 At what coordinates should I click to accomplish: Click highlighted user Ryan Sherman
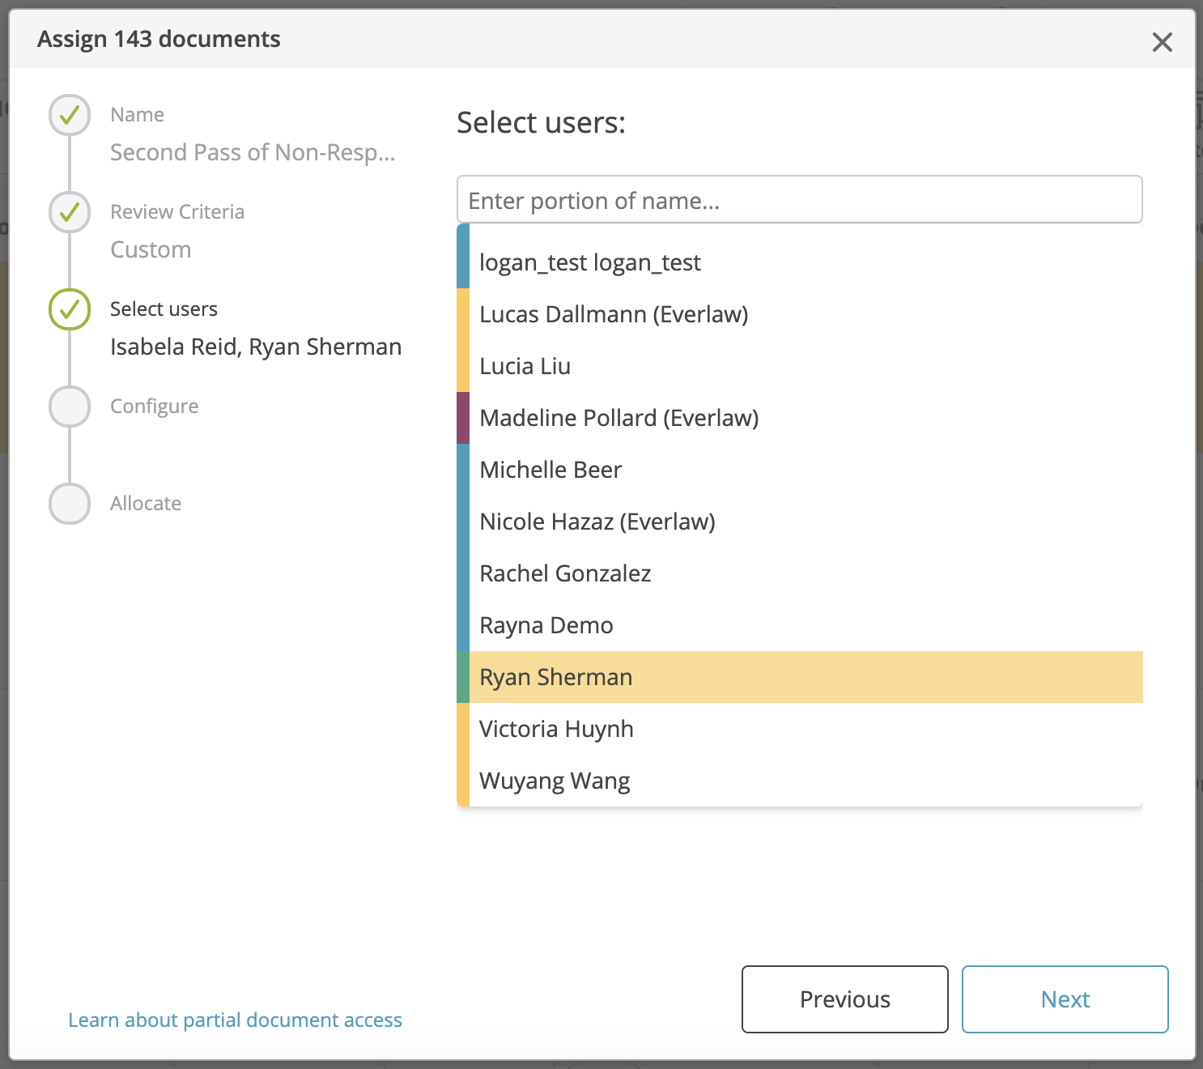point(800,677)
